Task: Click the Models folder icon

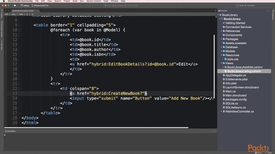Action: click(x=224, y=51)
